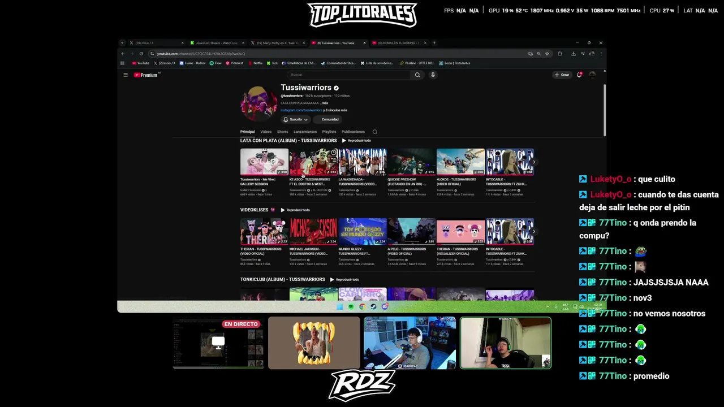Screen dimensions: 724x407
Task: Click the magnifier button beside the Buscar field
Action: (417, 75)
